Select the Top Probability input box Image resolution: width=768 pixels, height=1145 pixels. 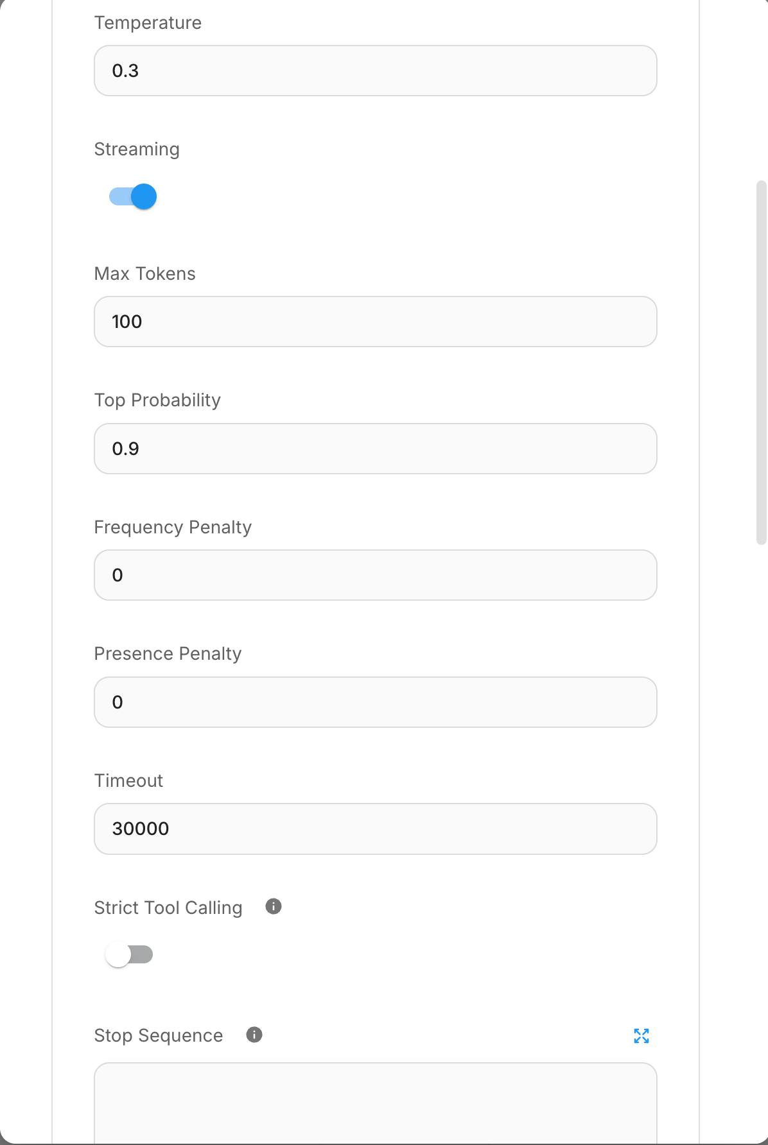375,449
